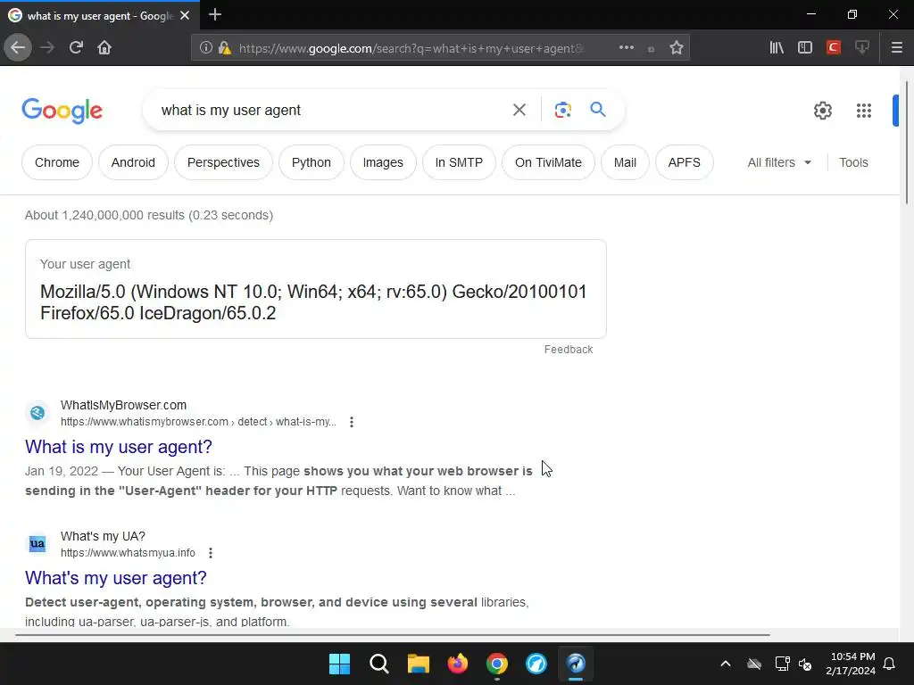Click the What's my UA site favicon

[x=37, y=544]
